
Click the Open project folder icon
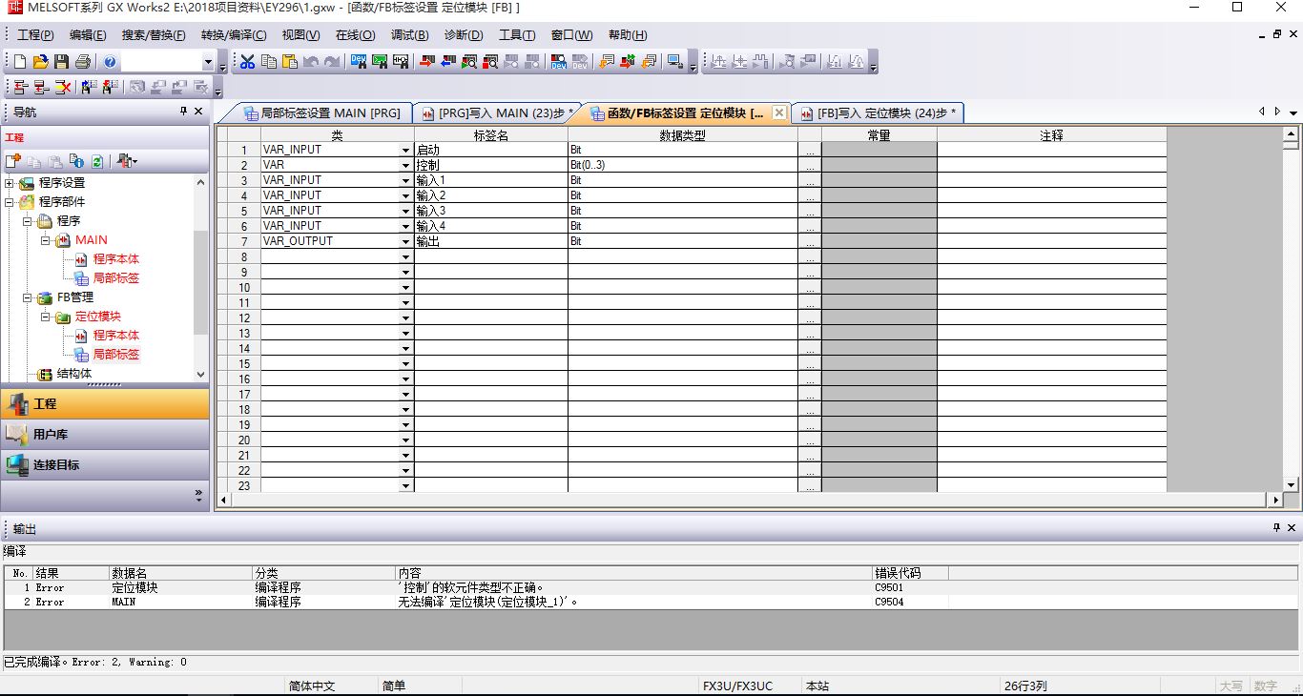point(40,62)
